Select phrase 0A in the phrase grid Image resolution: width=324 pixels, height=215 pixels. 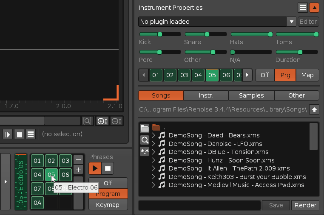coord(37,203)
